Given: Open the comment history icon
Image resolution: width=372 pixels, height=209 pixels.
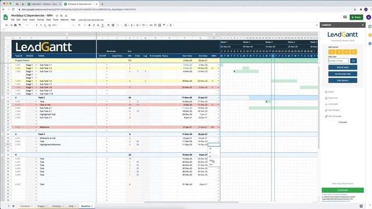Looking at the screenshot, I should coord(345,17).
